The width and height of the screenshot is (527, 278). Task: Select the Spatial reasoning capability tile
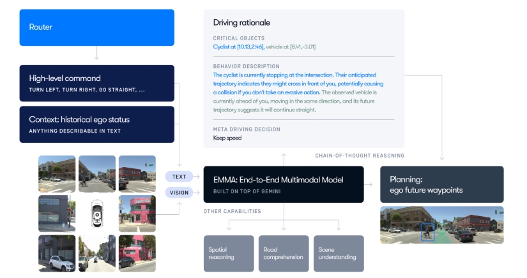[228, 253]
